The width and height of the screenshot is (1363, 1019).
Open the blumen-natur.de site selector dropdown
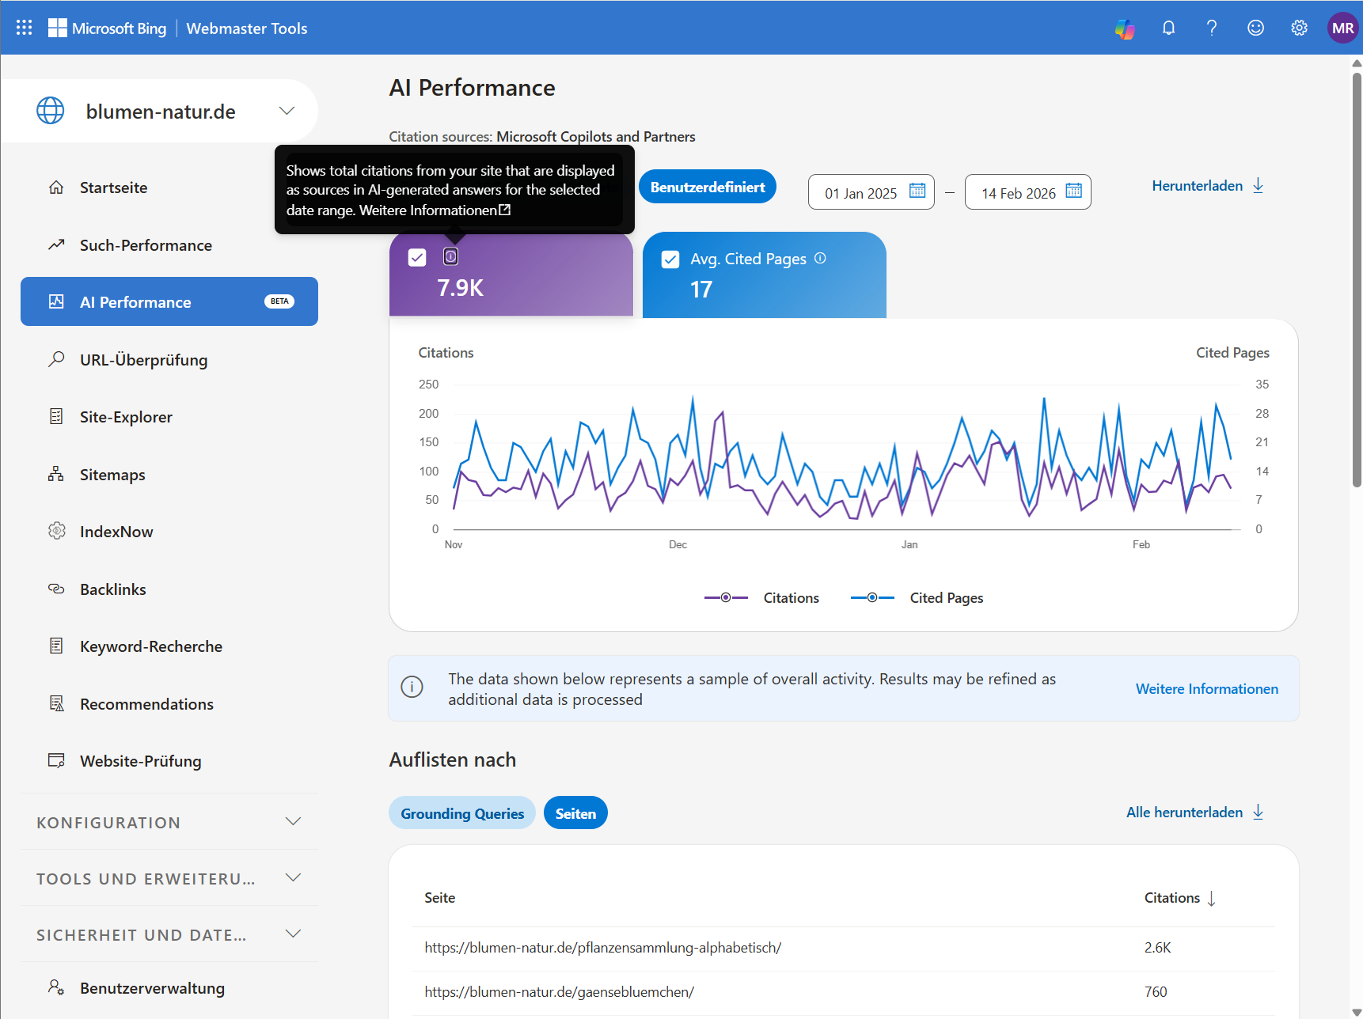click(287, 111)
